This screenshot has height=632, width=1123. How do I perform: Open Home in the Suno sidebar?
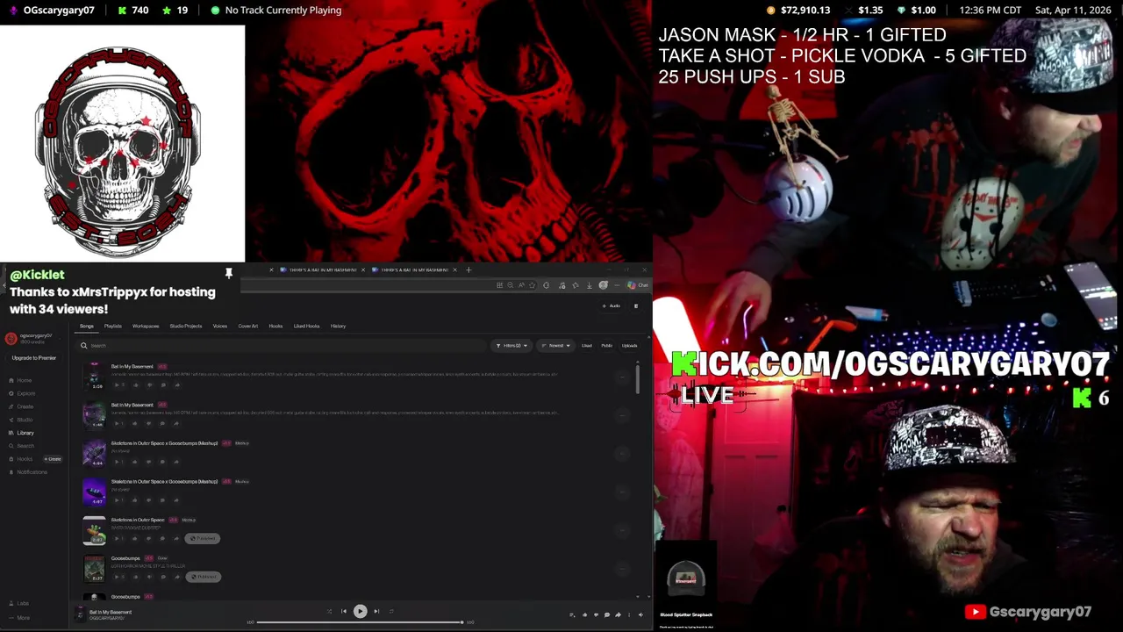pos(20,380)
